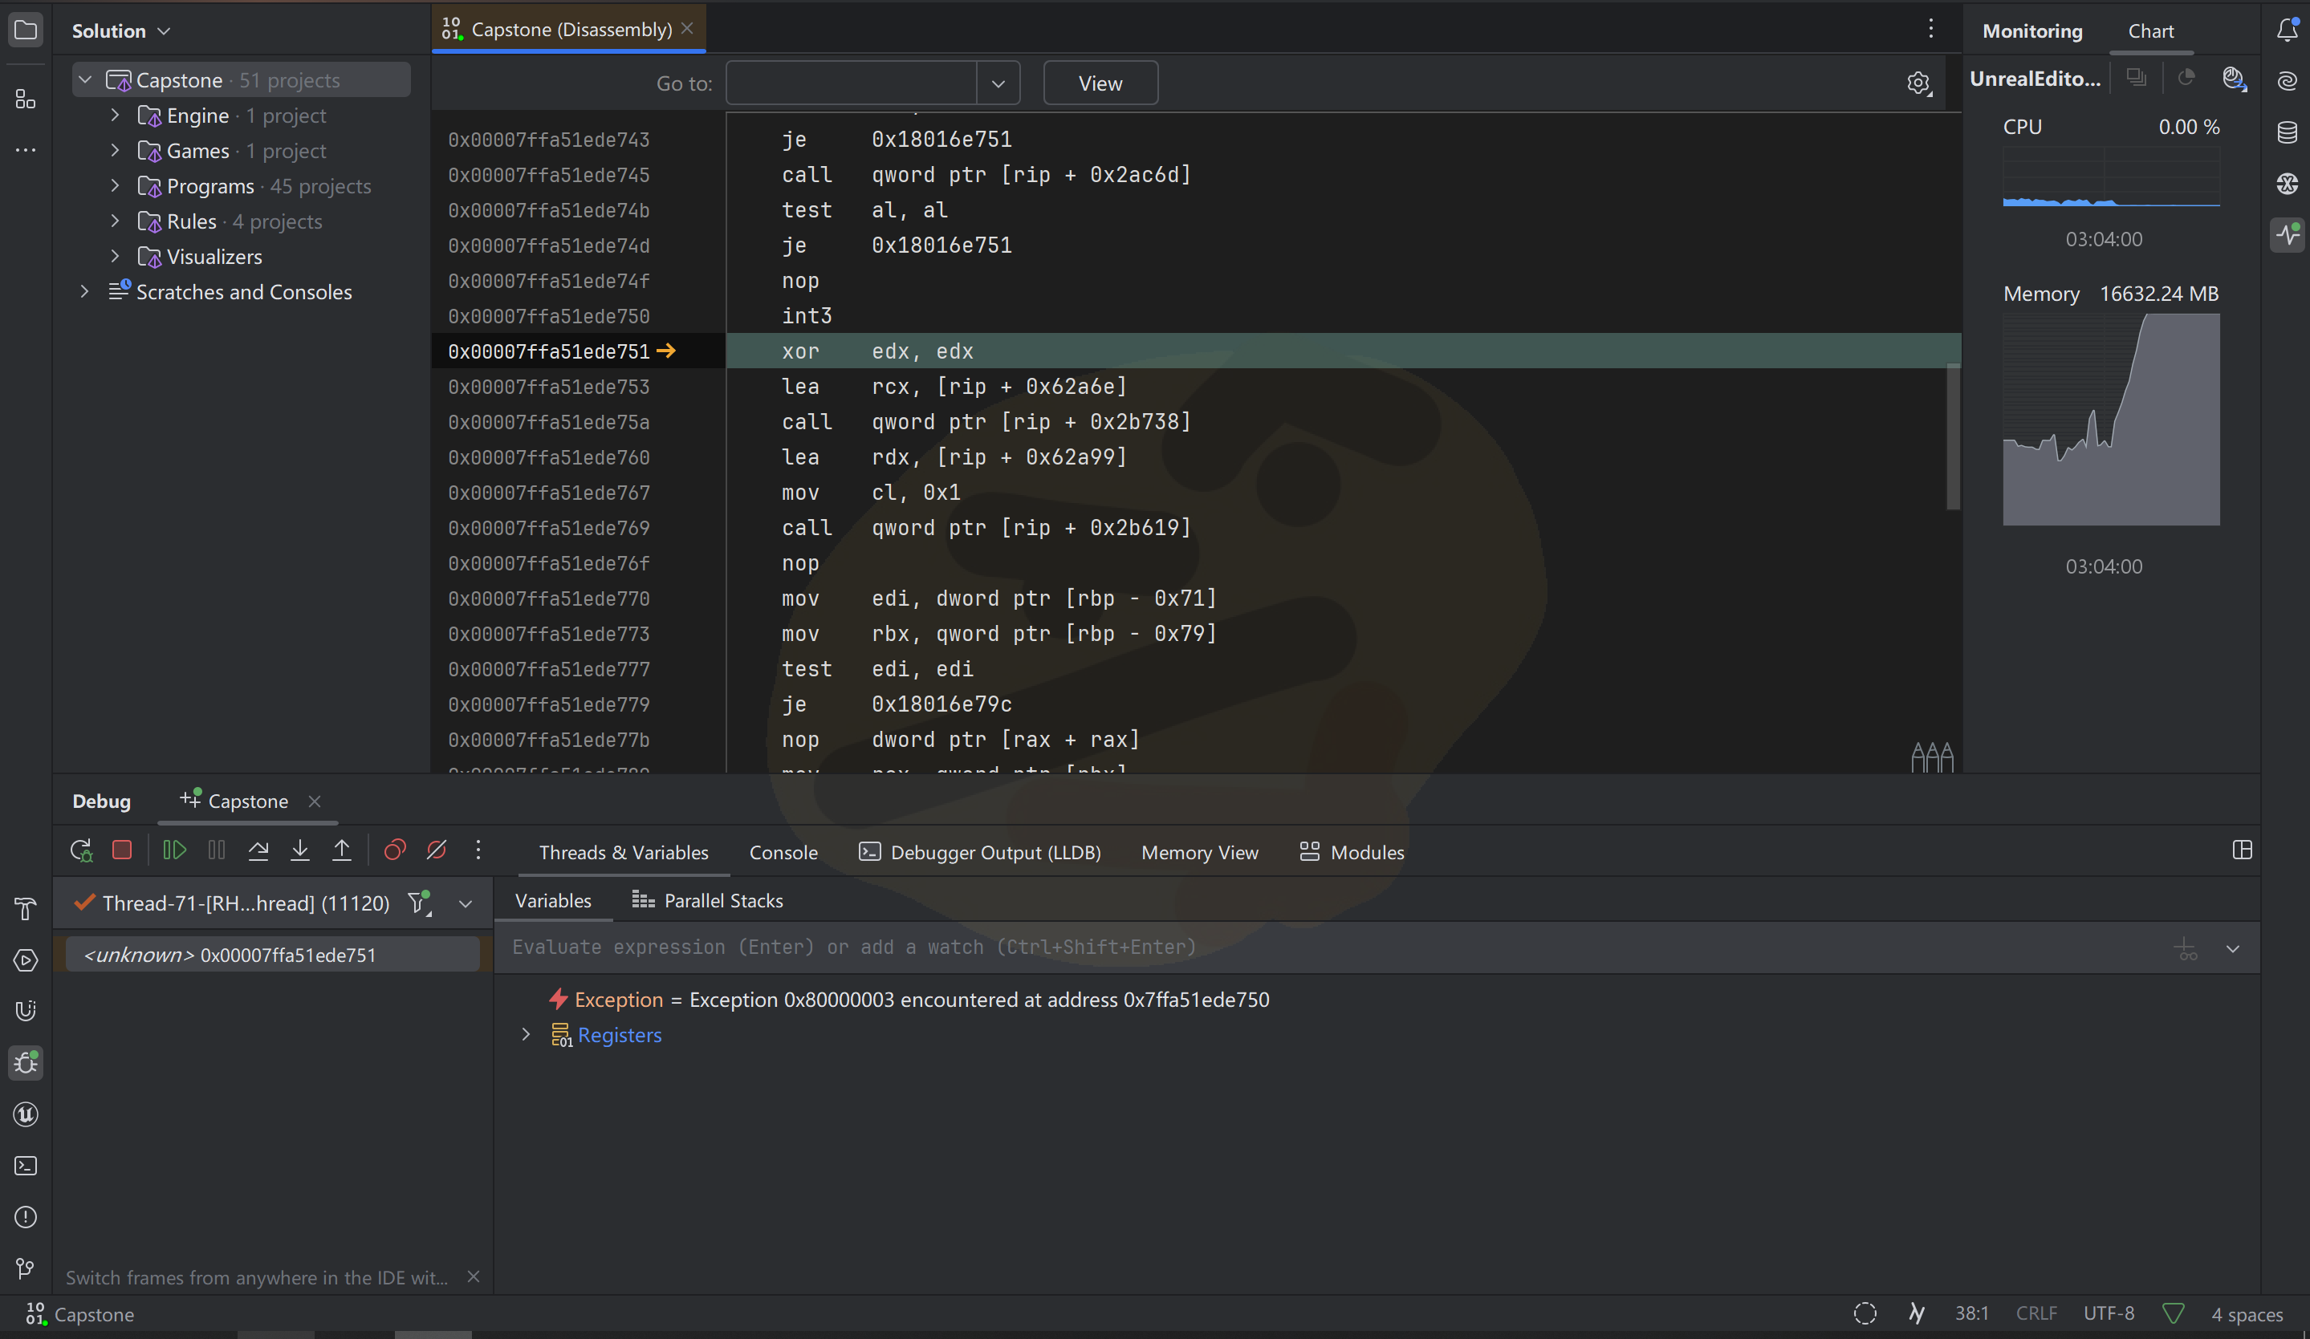Click the View button
Image resolution: width=2310 pixels, height=1339 pixels.
(x=1100, y=83)
